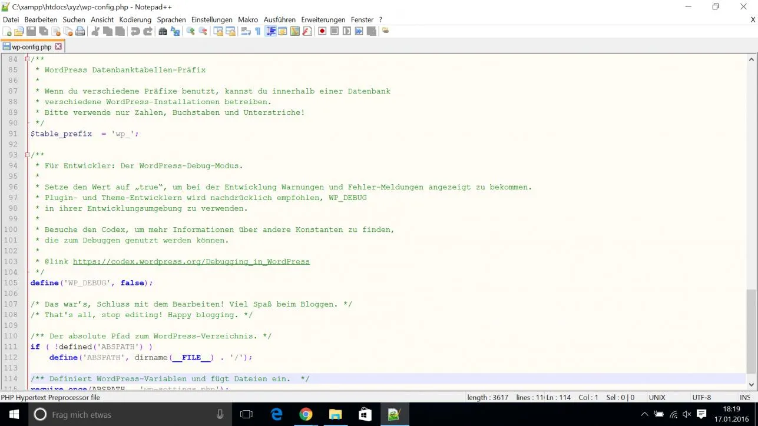This screenshot has width=758, height=426.
Task: Run macro multiple times icon
Action: pyautogui.click(x=359, y=31)
